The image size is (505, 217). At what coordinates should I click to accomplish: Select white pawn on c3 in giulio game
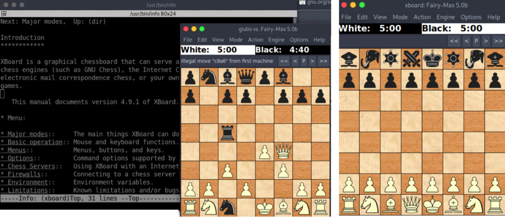coord(227,171)
